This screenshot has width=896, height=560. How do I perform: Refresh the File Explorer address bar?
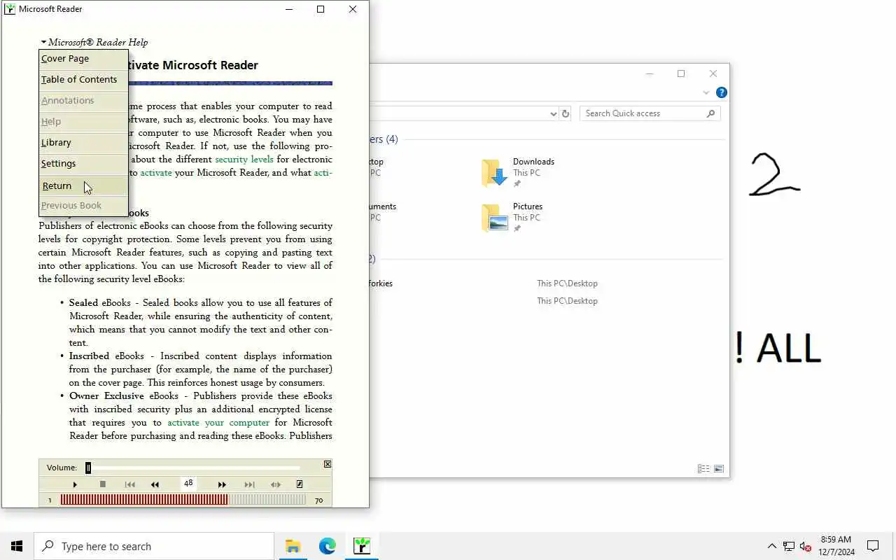click(566, 113)
